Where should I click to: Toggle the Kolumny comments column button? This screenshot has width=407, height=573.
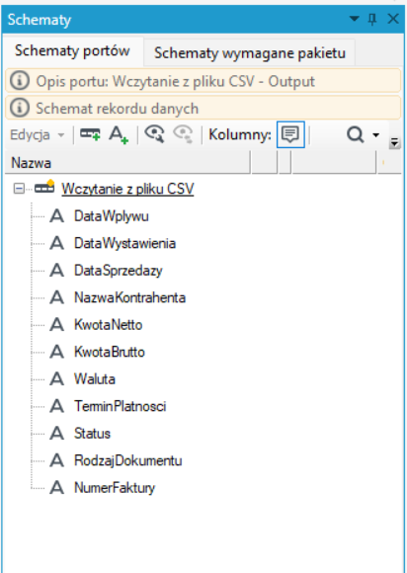click(x=290, y=134)
